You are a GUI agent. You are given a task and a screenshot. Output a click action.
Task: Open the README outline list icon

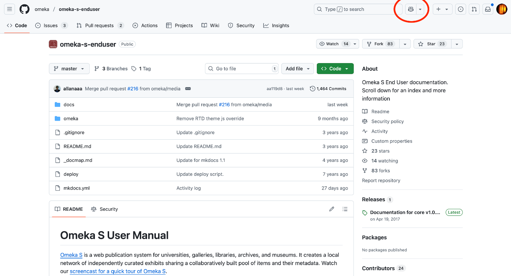tap(345, 209)
